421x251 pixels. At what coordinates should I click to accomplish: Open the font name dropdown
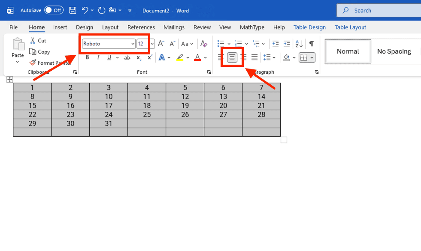pos(133,44)
